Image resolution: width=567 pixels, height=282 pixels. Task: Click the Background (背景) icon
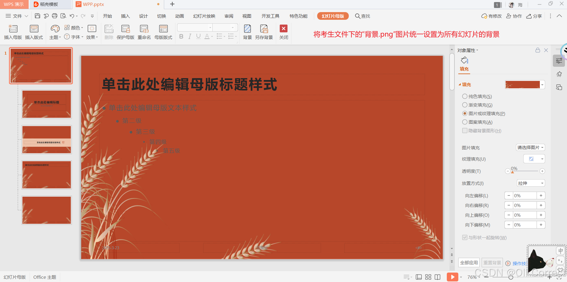(x=247, y=29)
